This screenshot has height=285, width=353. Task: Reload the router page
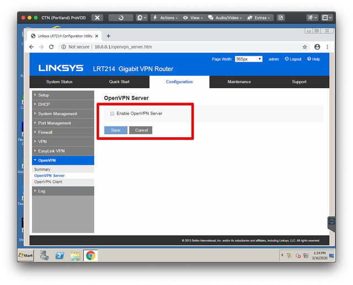[51, 47]
